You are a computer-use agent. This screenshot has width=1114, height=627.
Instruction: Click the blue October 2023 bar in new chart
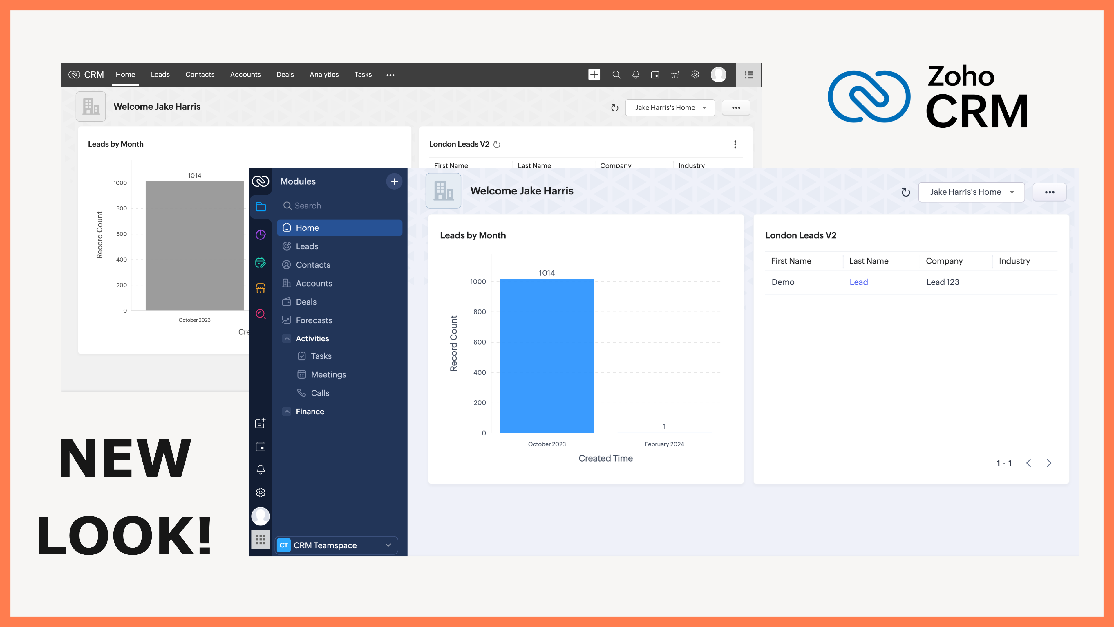(x=547, y=356)
